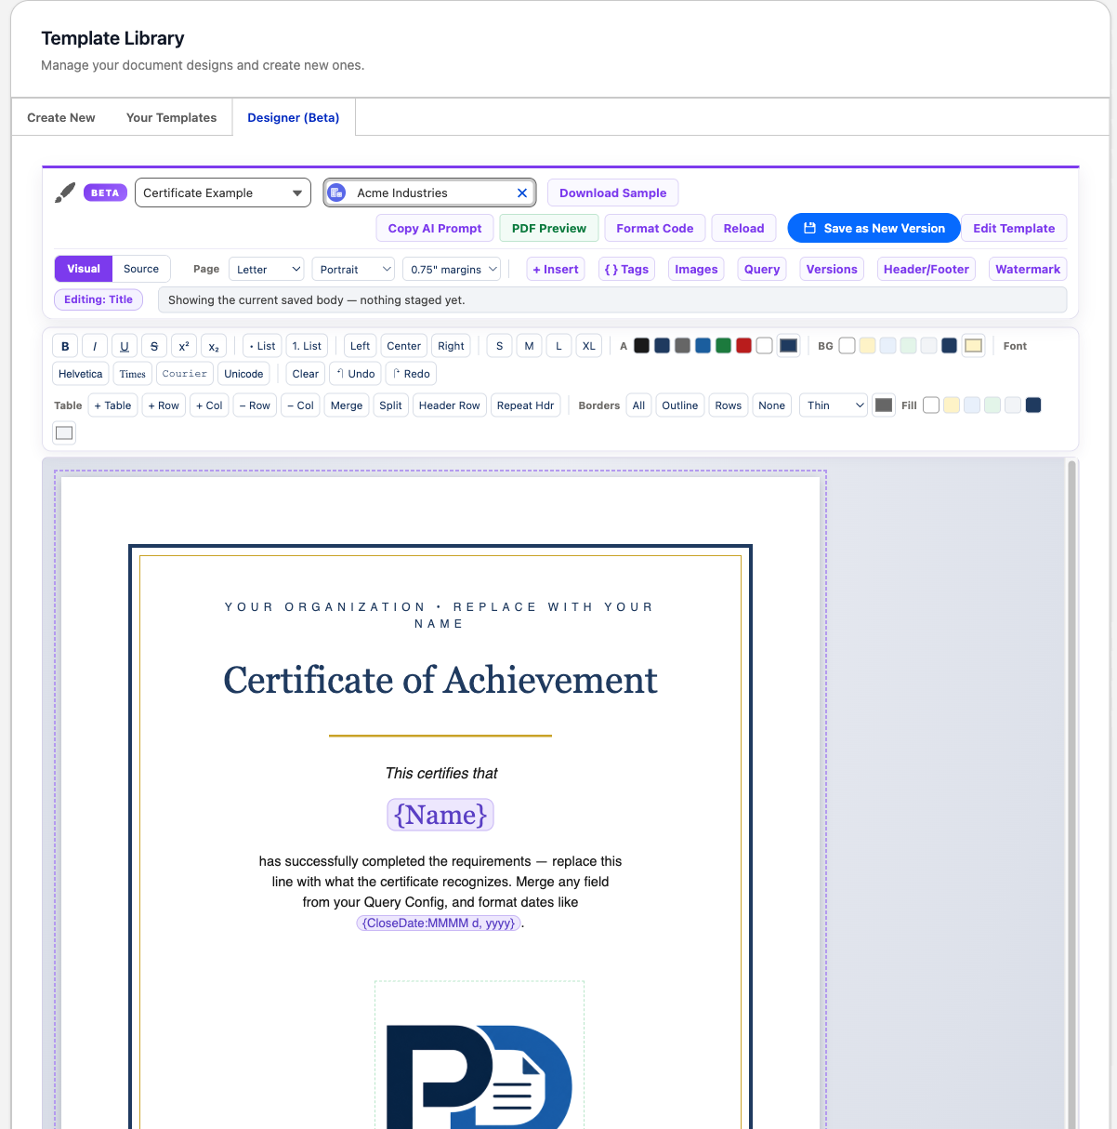Open the Create New tab

click(61, 117)
